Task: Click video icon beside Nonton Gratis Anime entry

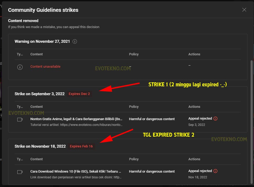Action: click(20, 120)
